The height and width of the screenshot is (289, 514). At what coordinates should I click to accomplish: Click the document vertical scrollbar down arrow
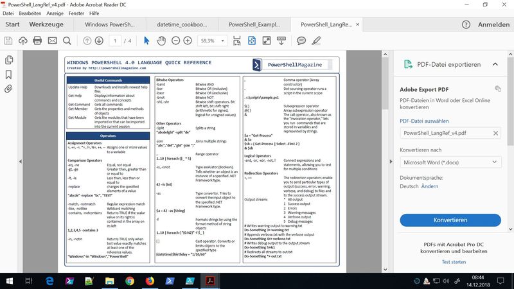point(385,269)
